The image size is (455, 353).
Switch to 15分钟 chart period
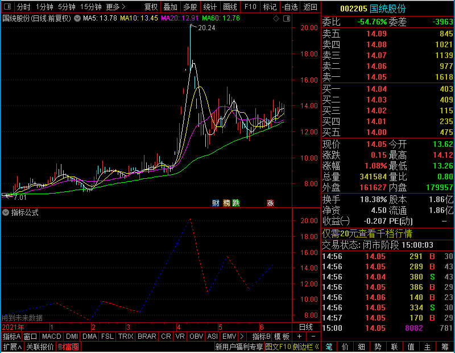pos(90,7)
